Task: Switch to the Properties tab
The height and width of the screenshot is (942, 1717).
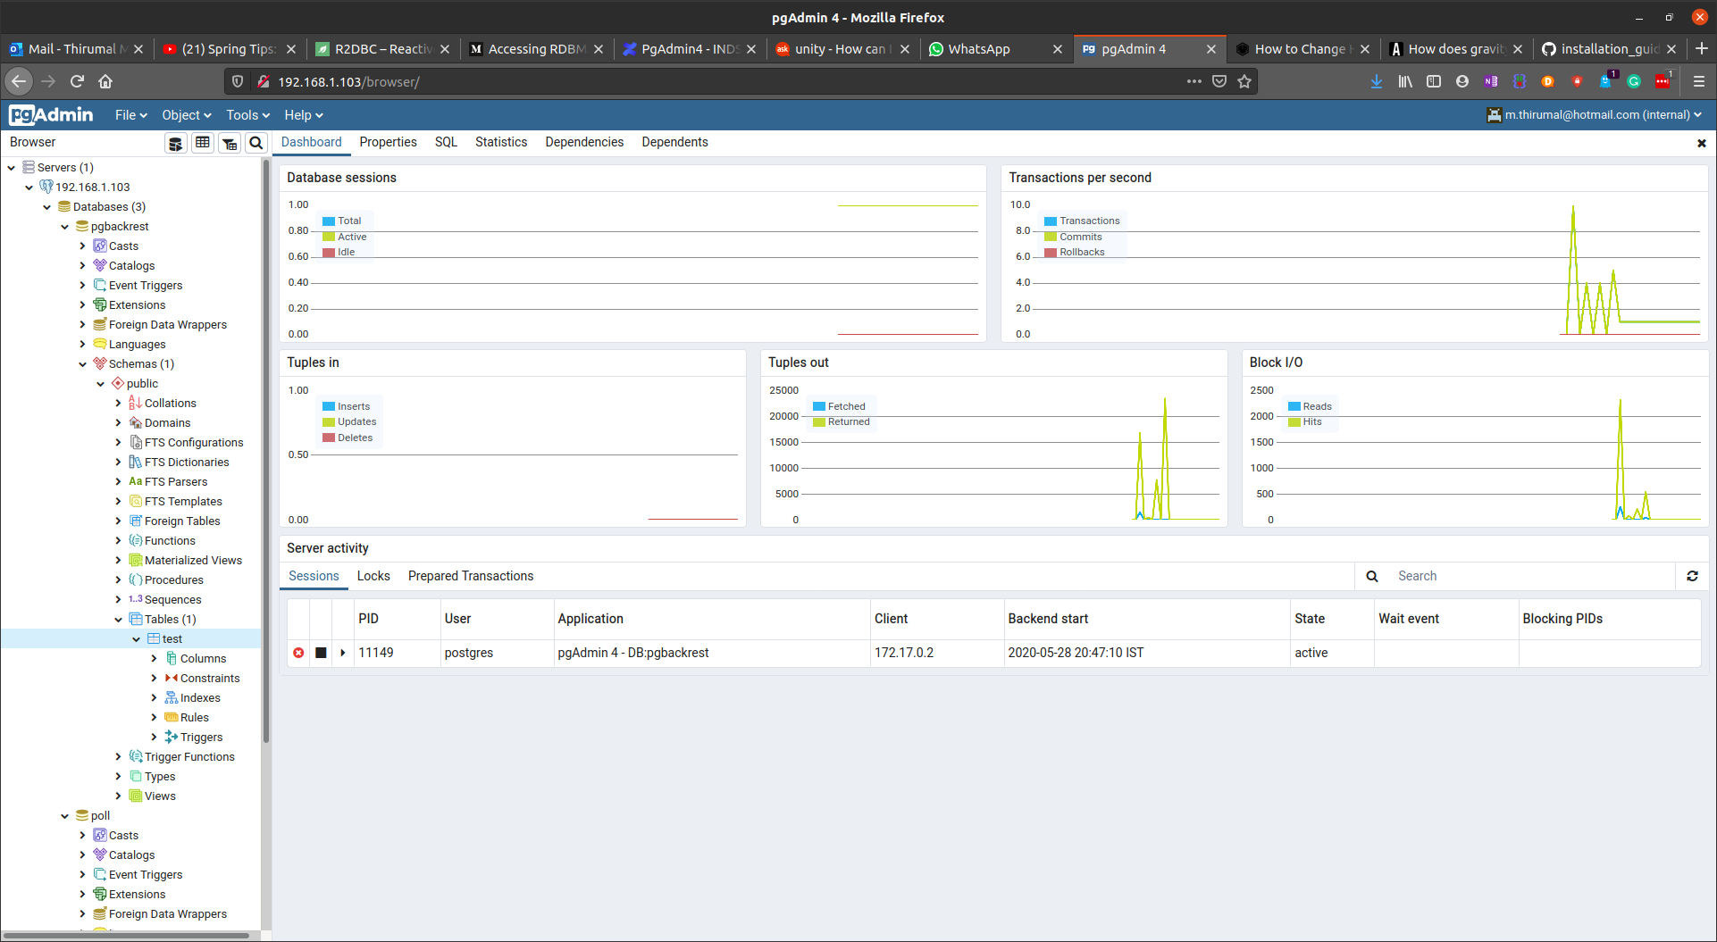Action: [388, 142]
